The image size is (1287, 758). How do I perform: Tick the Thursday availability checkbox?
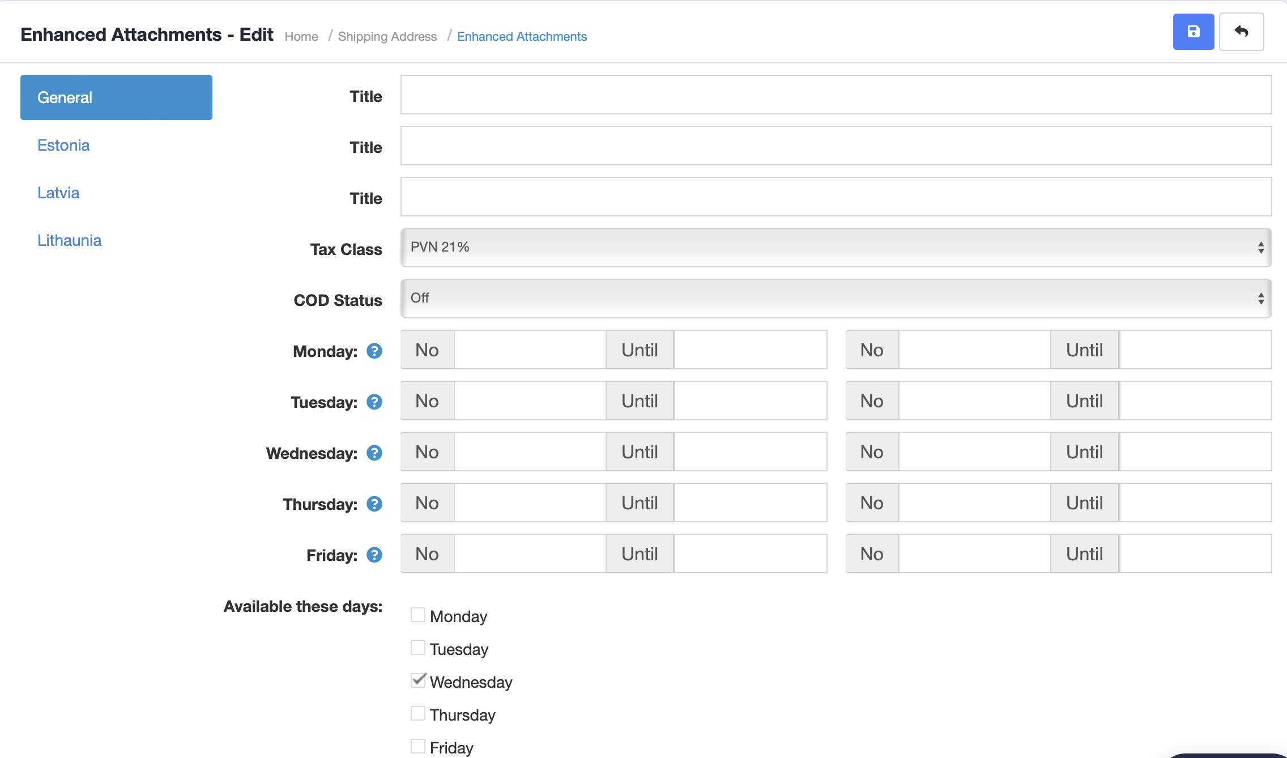pos(418,714)
